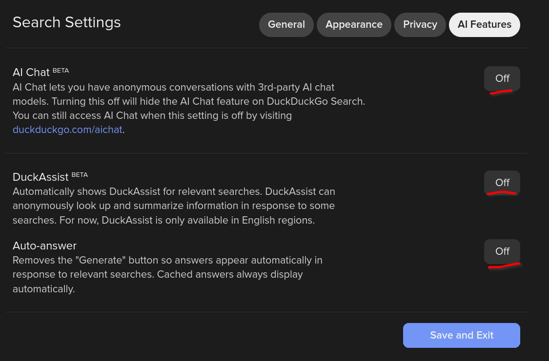
Task: Turn on the Auto-answer toggle
Action: click(502, 251)
